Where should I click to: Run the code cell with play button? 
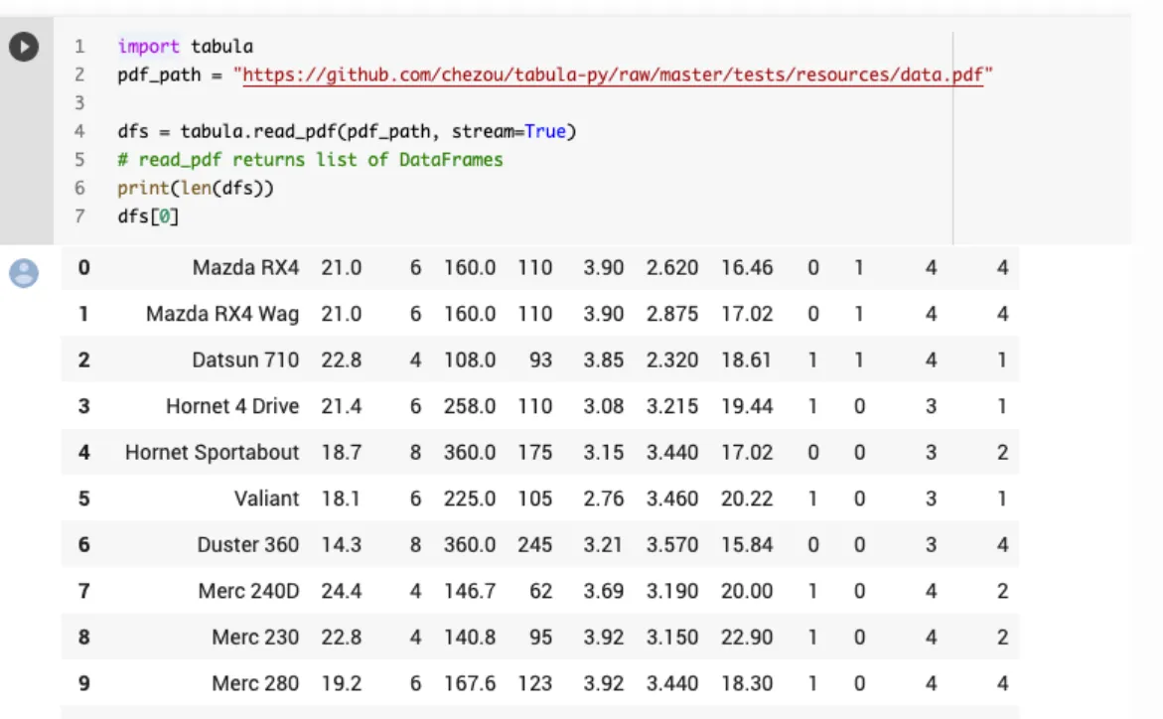click(x=24, y=47)
